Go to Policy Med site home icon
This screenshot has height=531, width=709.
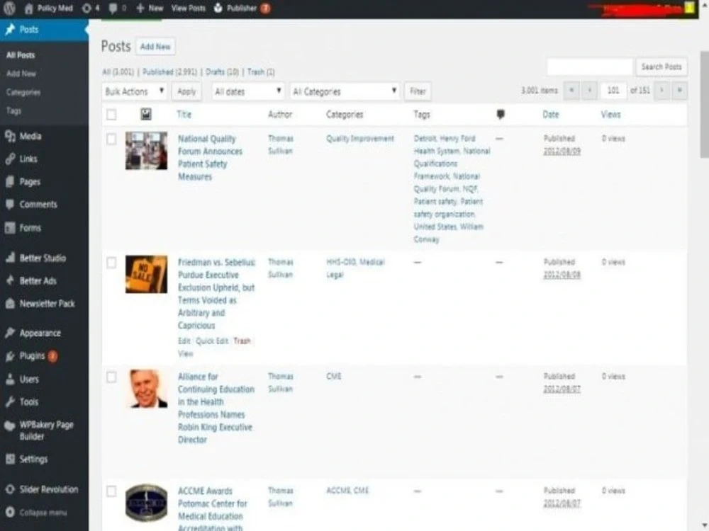pyautogui.click(x=29, y=8)
